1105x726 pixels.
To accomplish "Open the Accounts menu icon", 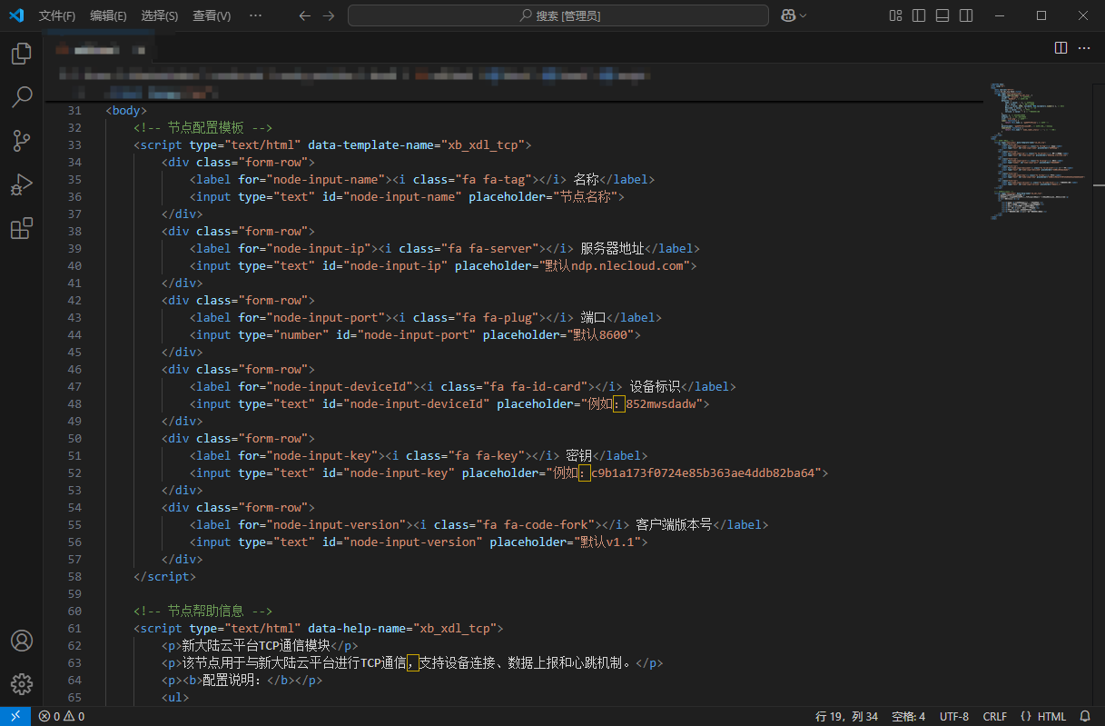I will pos(21,641).
